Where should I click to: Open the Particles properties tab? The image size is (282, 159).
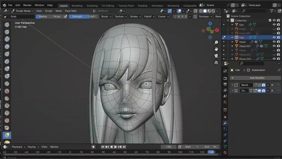(x=225, y=129)
